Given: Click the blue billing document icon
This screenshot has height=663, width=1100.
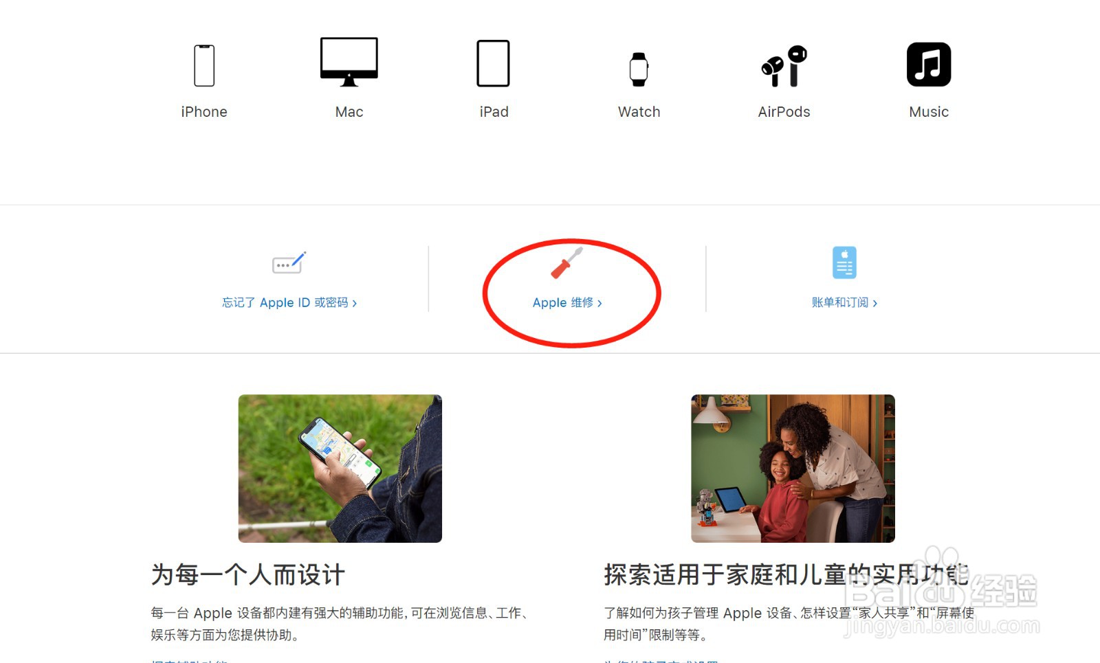Looking at the screenshot, I should point(844,262).
